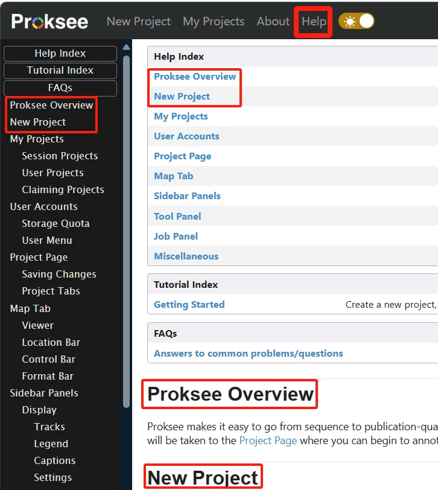This screenshot has height=490, width=438.
Task: Select New Project in the sidebar list
Action: [38, 122]
